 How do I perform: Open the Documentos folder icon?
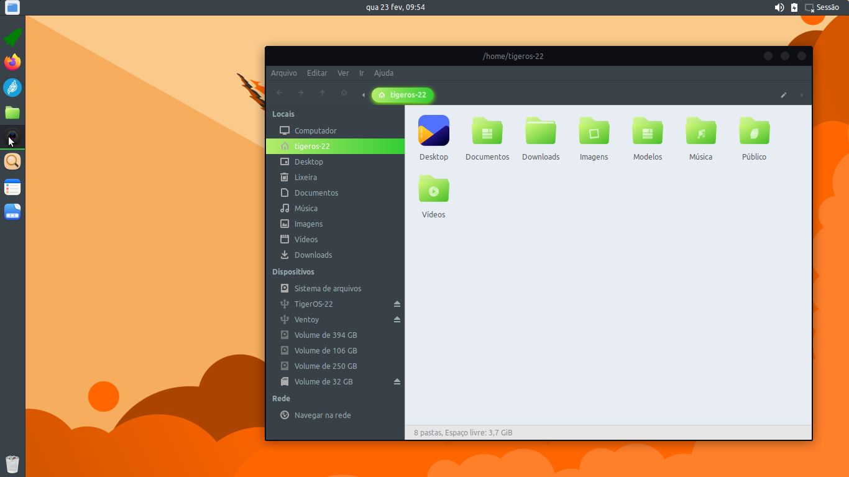[487, 130]
